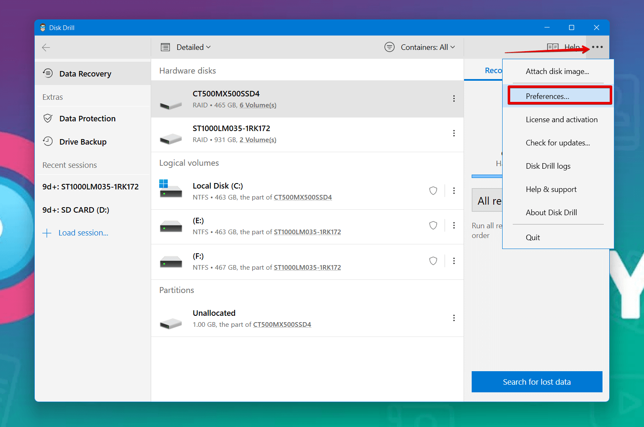Click the Data Protection shield icon
This screenshot has width=644, height=427.
pos(48,118)
